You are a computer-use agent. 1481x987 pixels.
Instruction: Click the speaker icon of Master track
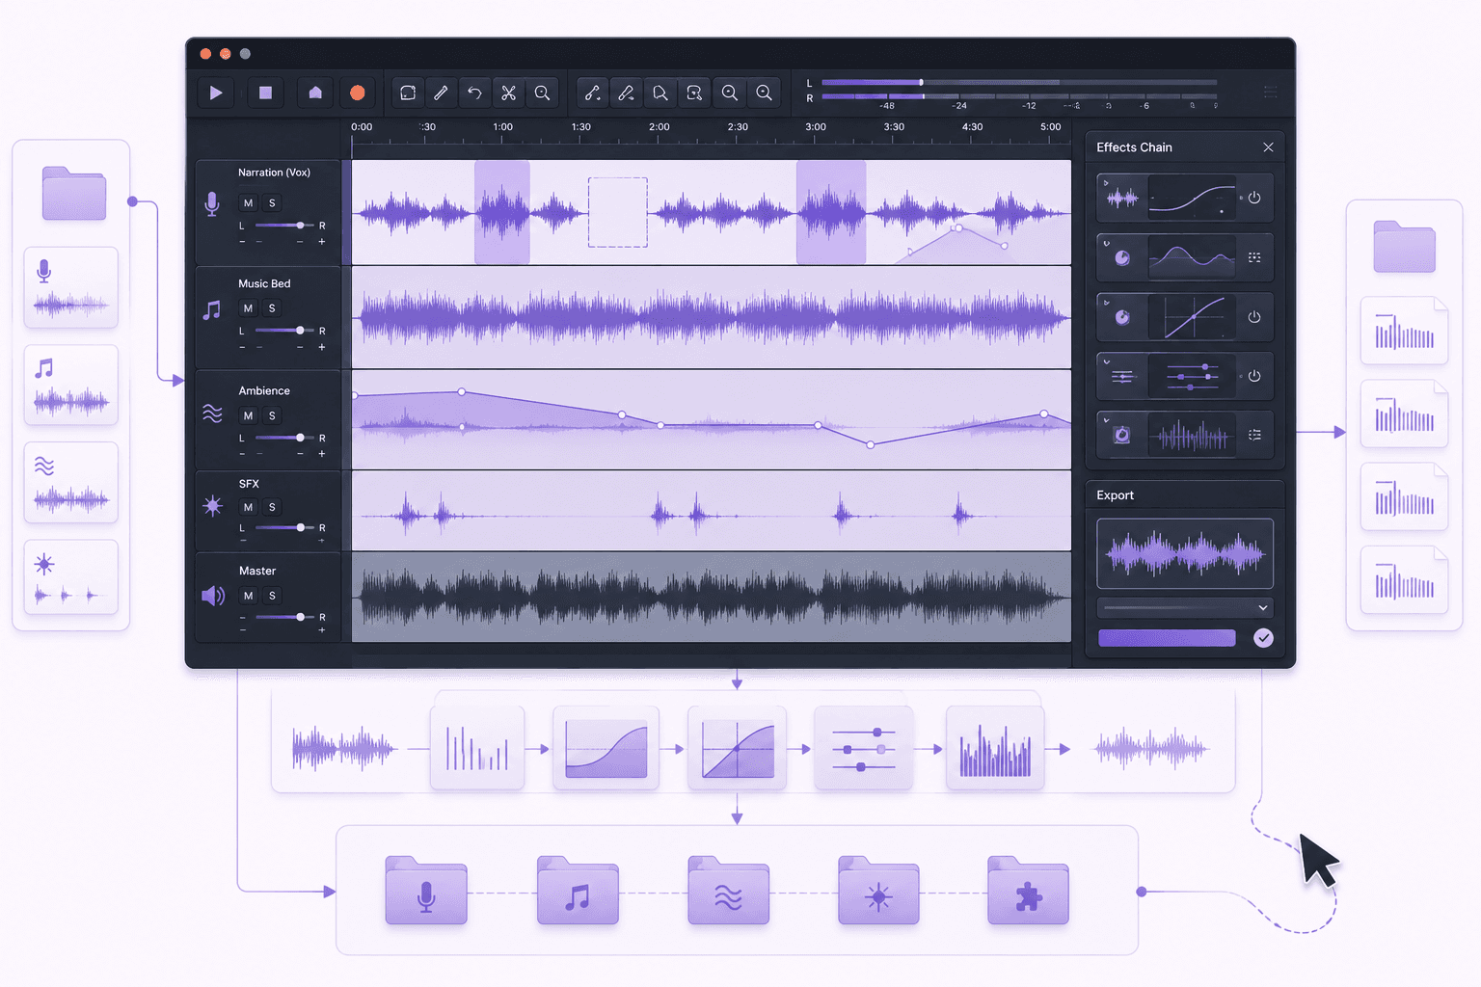pos(213,596)
